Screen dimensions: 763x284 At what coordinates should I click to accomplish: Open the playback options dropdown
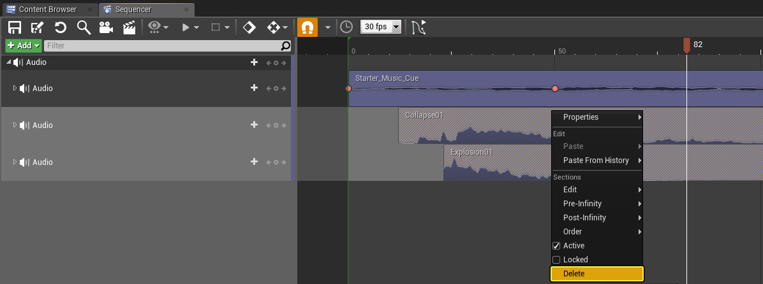(190, 27)
